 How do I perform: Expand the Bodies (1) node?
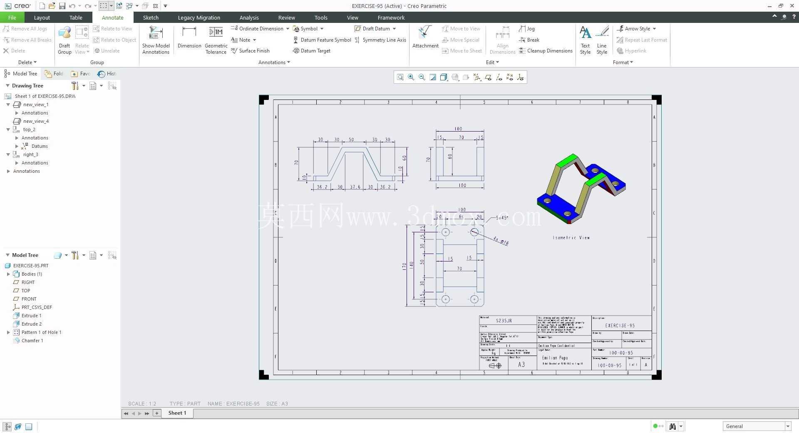(8, 274)
